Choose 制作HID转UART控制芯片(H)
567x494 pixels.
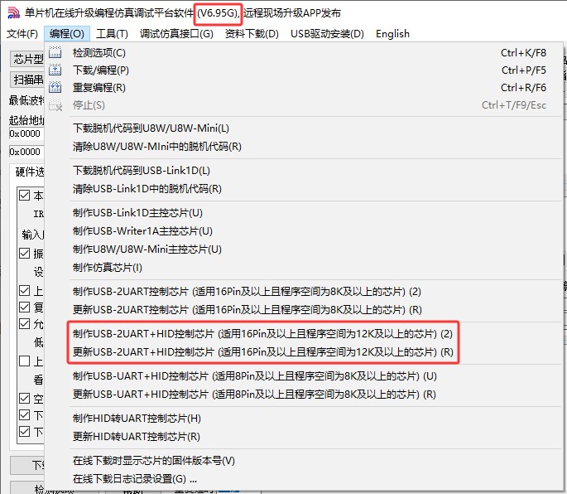[x=304, y=419]
